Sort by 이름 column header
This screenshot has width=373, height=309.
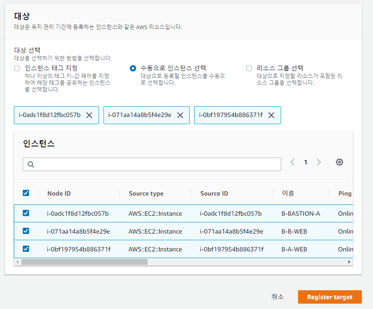click(x=288, y=193)
